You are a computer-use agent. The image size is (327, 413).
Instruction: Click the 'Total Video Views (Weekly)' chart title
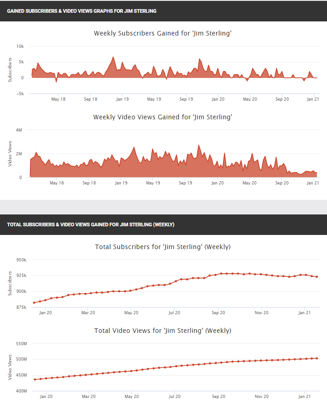point(163,331)
